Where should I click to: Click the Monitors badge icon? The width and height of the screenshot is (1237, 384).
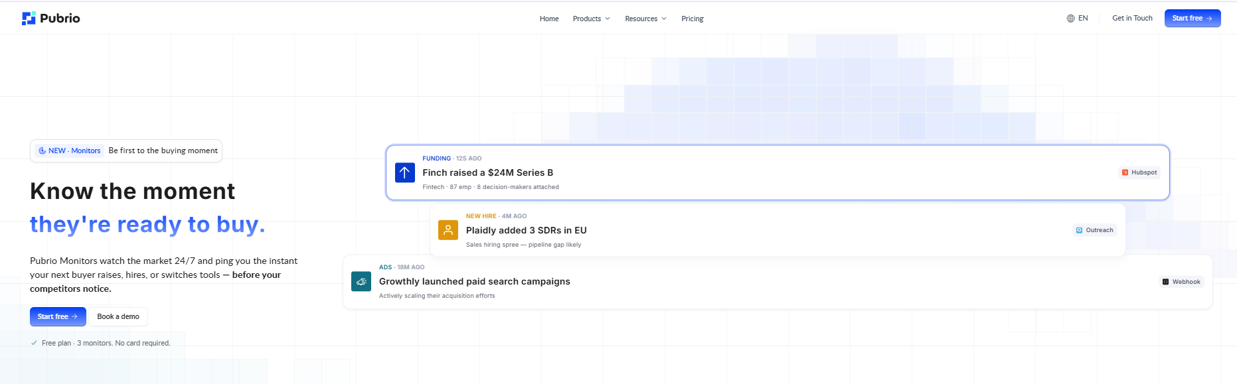pyautogui.click(x=42, y=151)
